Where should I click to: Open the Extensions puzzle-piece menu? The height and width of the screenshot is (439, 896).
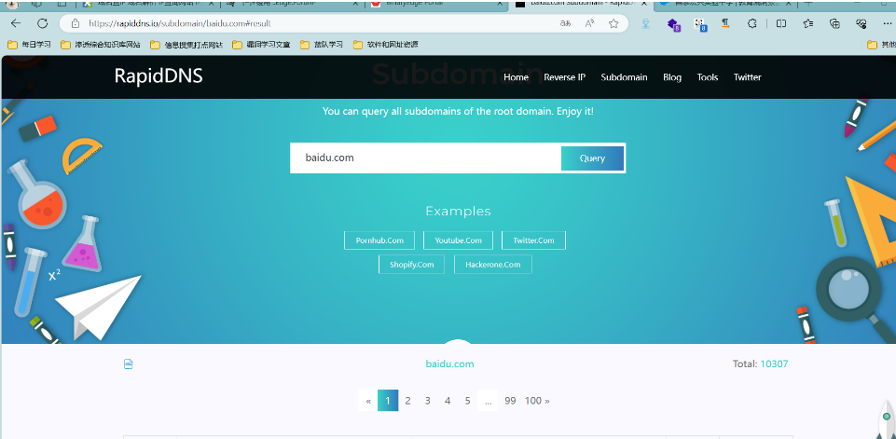tap(752, 23)
